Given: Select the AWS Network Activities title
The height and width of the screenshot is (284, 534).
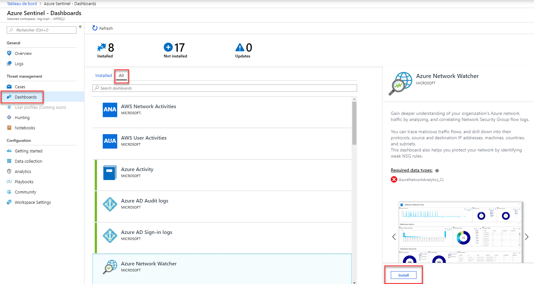Looking at the screenshot, I should click(148, 106).
